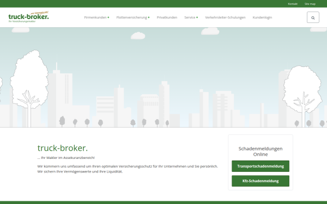Viewport: 327px width, 204px height.
Task: Open Verkehrsleiter-Schulungen page
Action: coord(225,17)
